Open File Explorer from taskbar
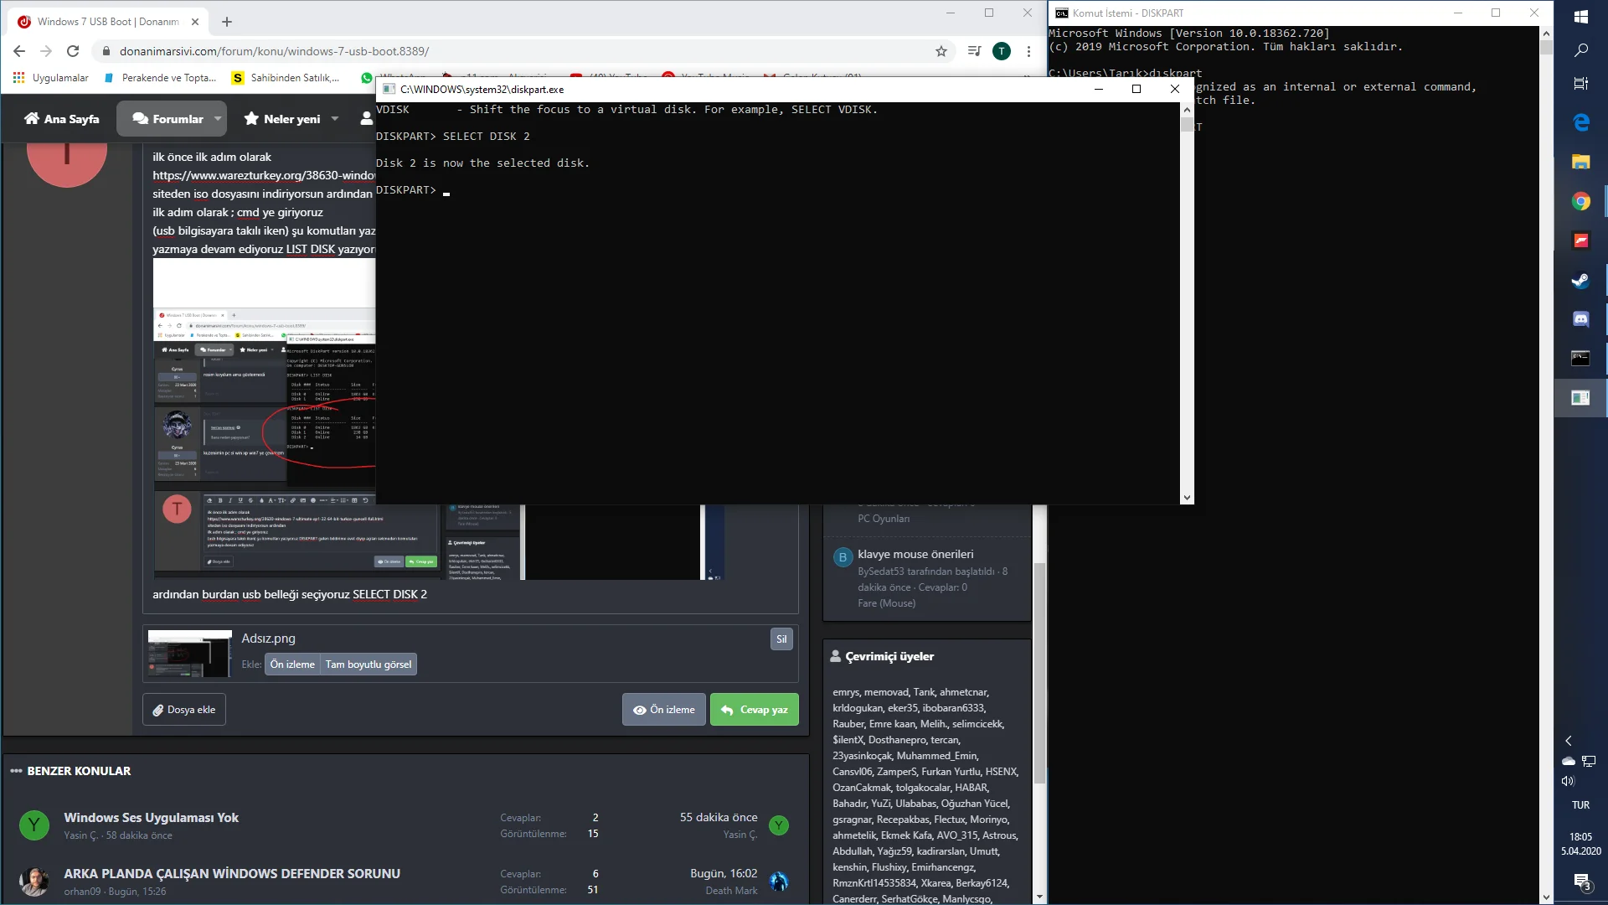The image size is (1608, 905). pos(1580,162)
